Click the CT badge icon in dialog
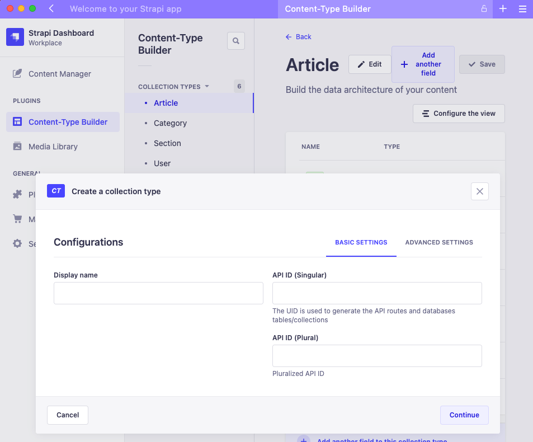 pyautogui.click(x=56, y=191)
